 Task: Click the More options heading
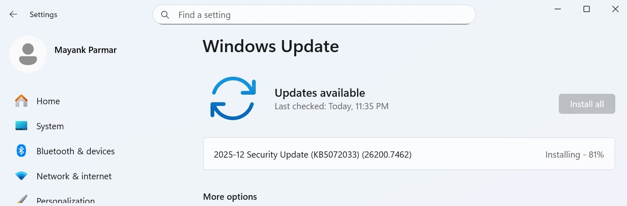pos(230,196)
